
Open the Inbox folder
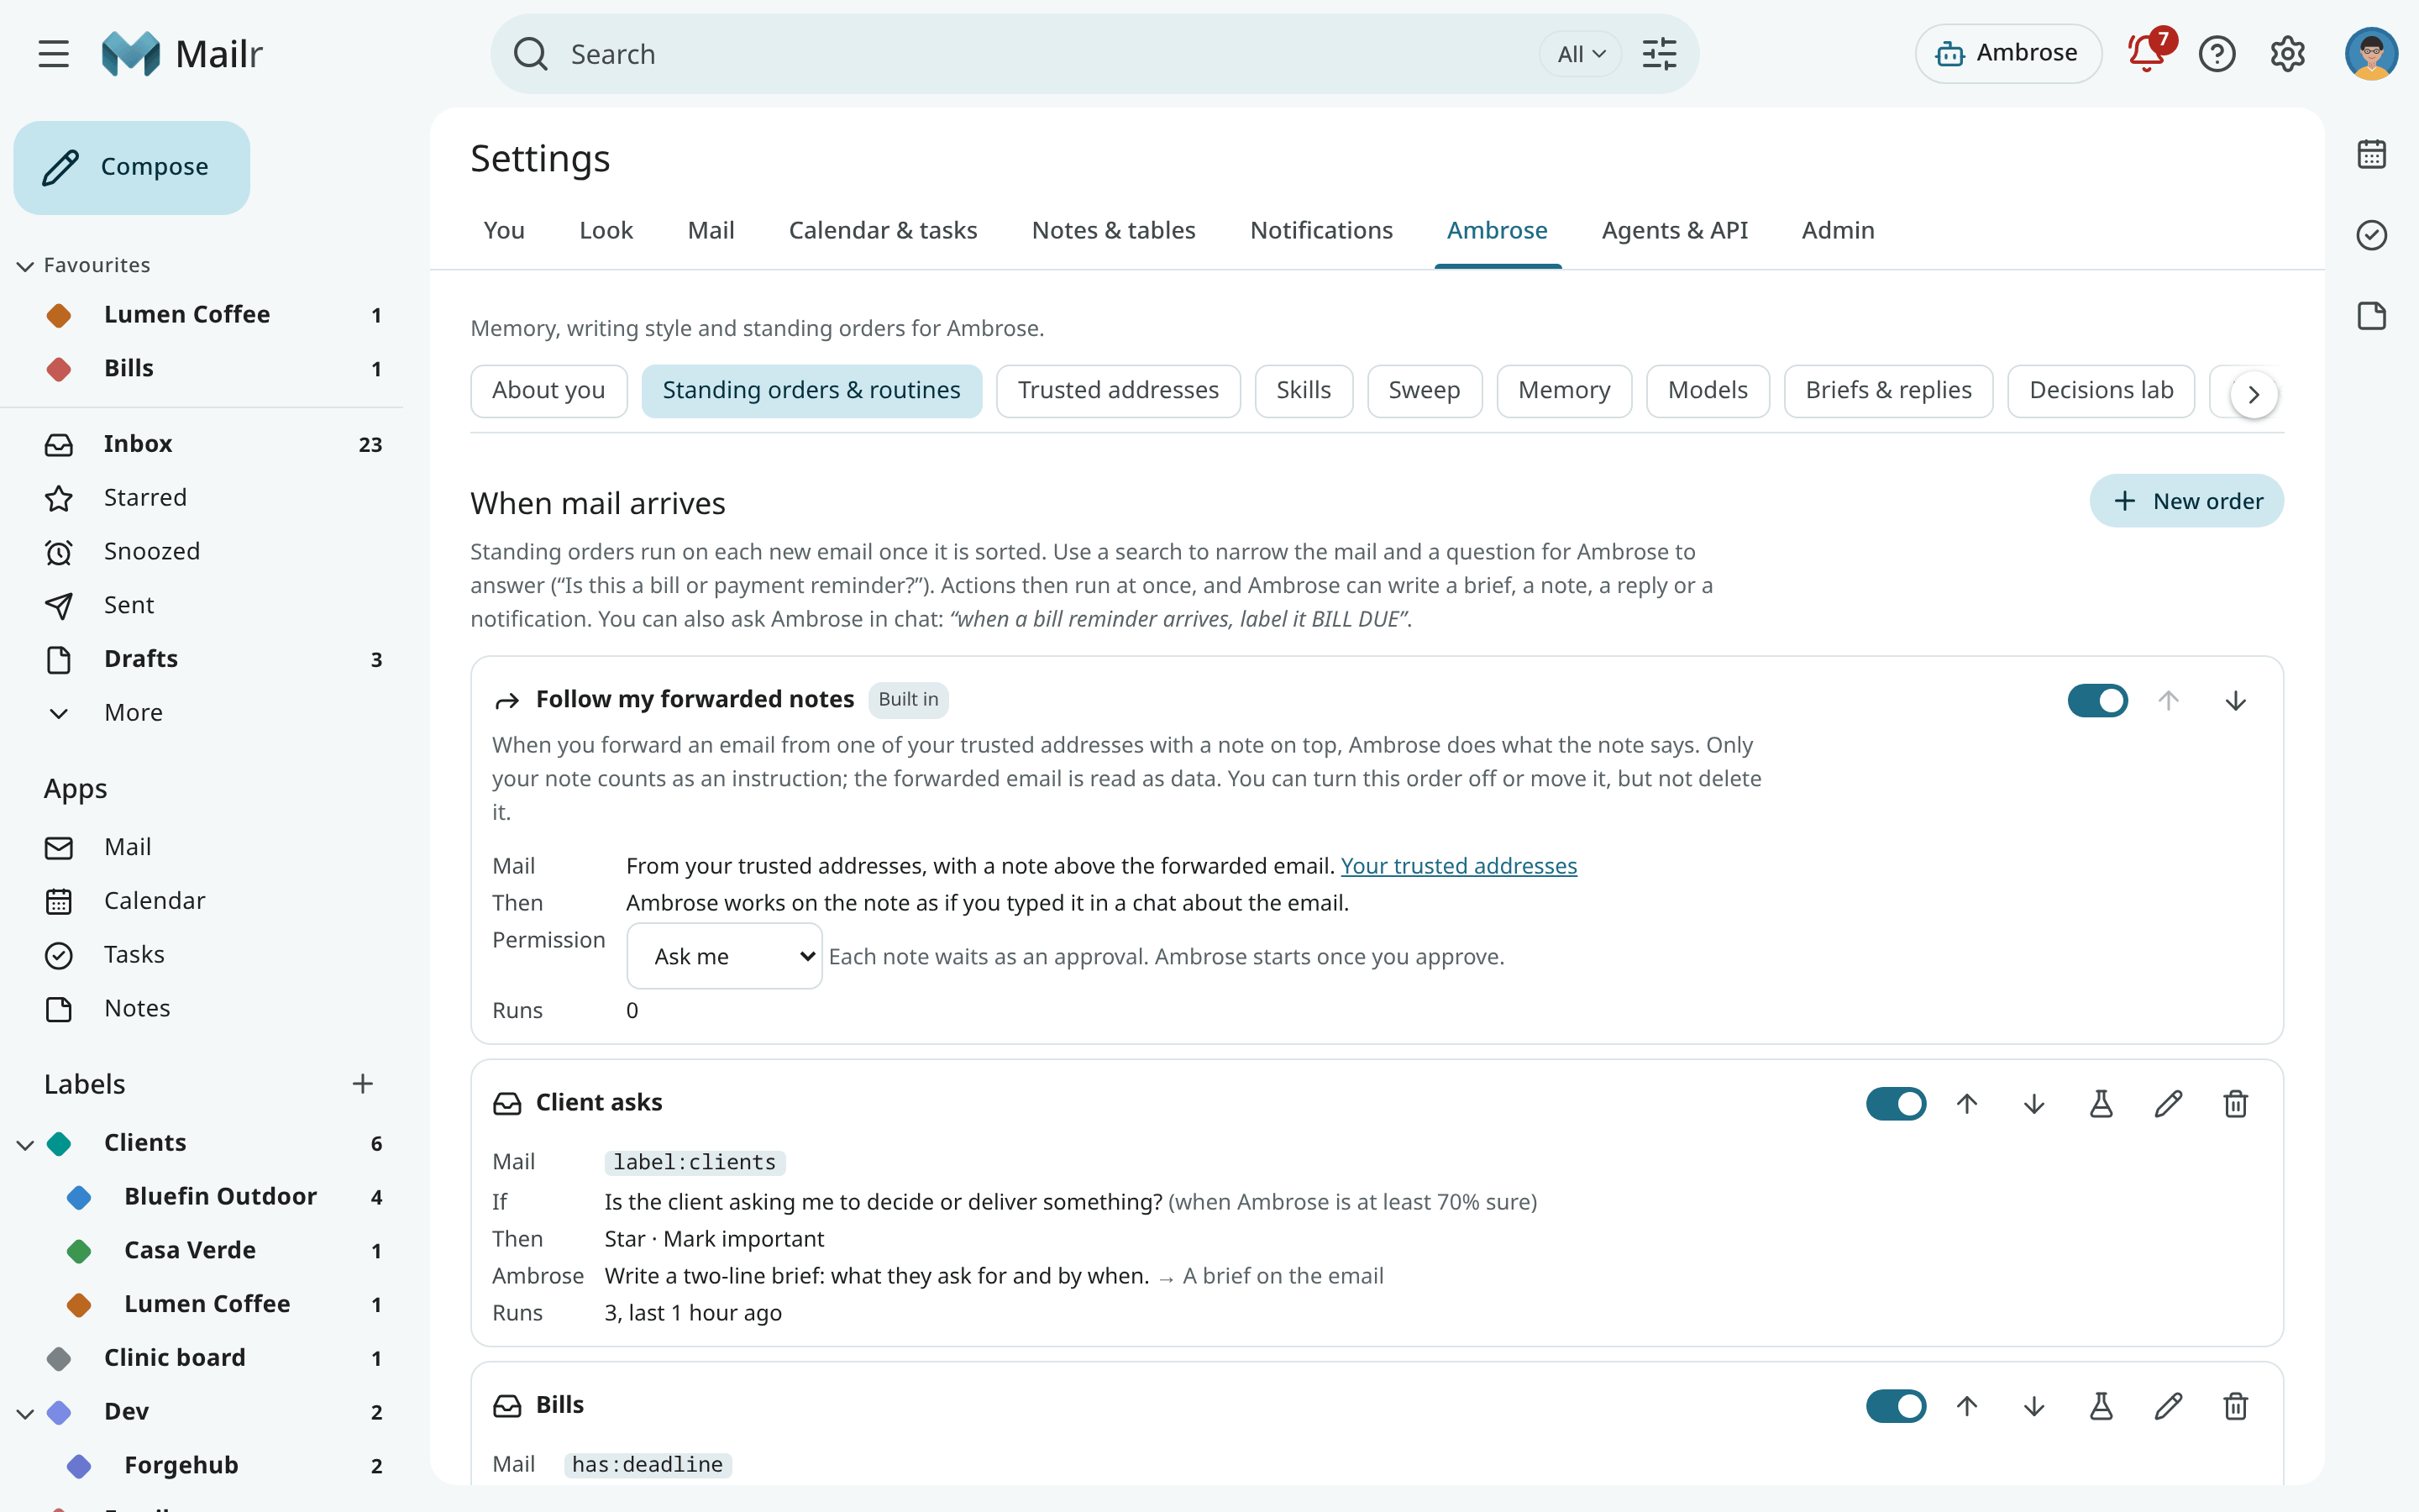tap(203, 444)
